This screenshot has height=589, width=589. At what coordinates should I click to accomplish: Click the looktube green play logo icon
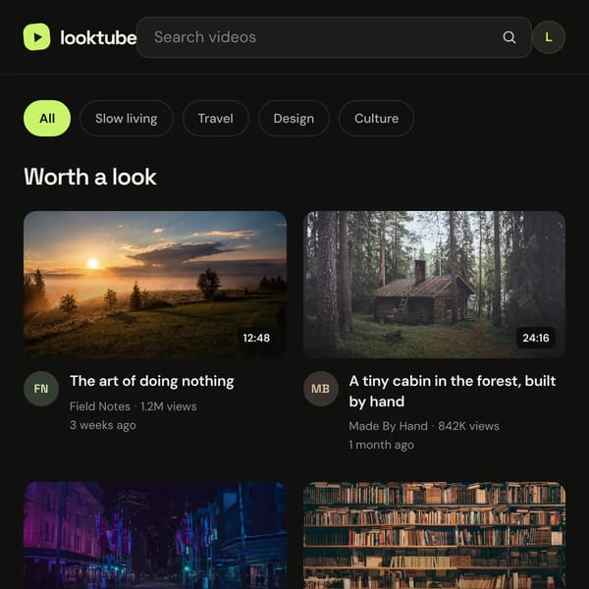(x=37, y=37)
